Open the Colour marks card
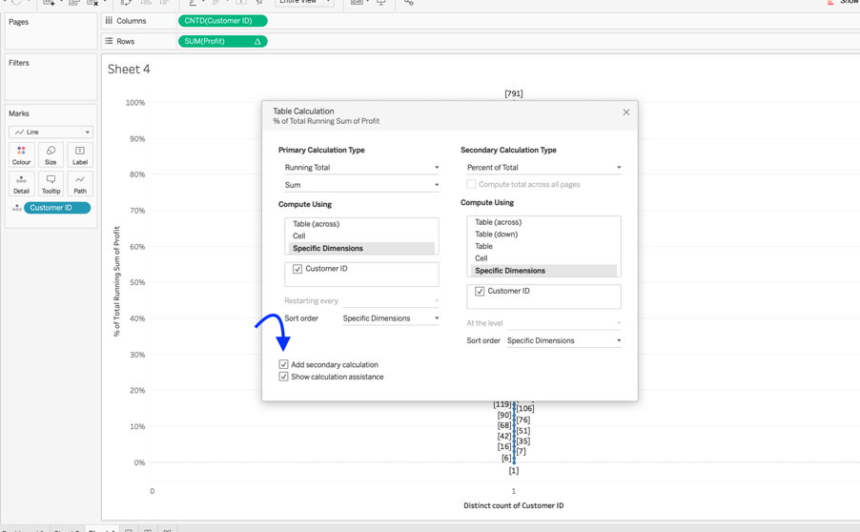 21,154
